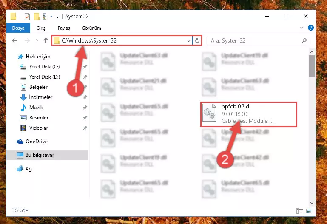Click the search magnifier icon
The width and height of the screenshot is (327, 224).
304,40
